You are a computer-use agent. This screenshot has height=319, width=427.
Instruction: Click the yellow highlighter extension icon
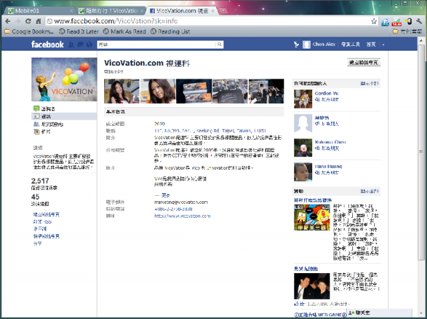coord(408,21)
